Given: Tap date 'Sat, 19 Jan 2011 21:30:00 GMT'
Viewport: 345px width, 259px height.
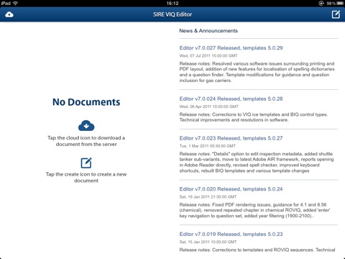Looking at the screenshot, I should coord(208,196).
